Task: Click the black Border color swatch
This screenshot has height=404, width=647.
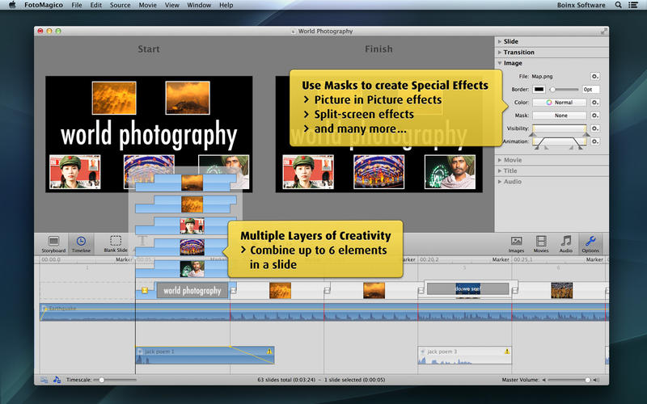Action: (x=539, y=90)
